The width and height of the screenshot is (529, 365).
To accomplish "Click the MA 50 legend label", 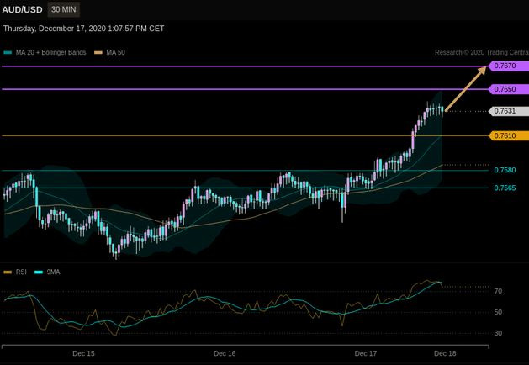I will pyautogui.click(x=115, y=53).
